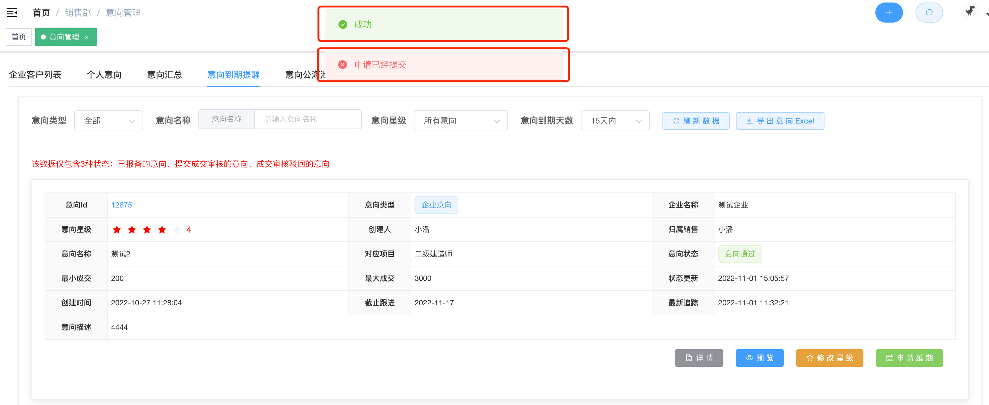Switch to the 意向汇总 tab
The image size is (989, 405).
coord(164,75)
